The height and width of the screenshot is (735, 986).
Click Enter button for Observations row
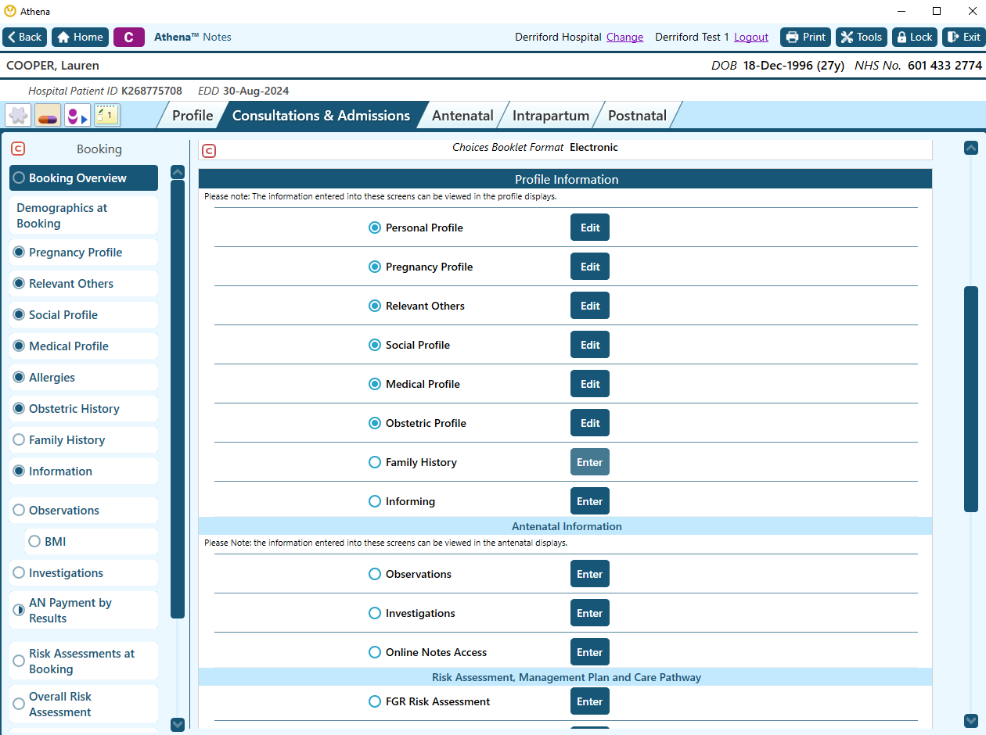coord(590,574)
